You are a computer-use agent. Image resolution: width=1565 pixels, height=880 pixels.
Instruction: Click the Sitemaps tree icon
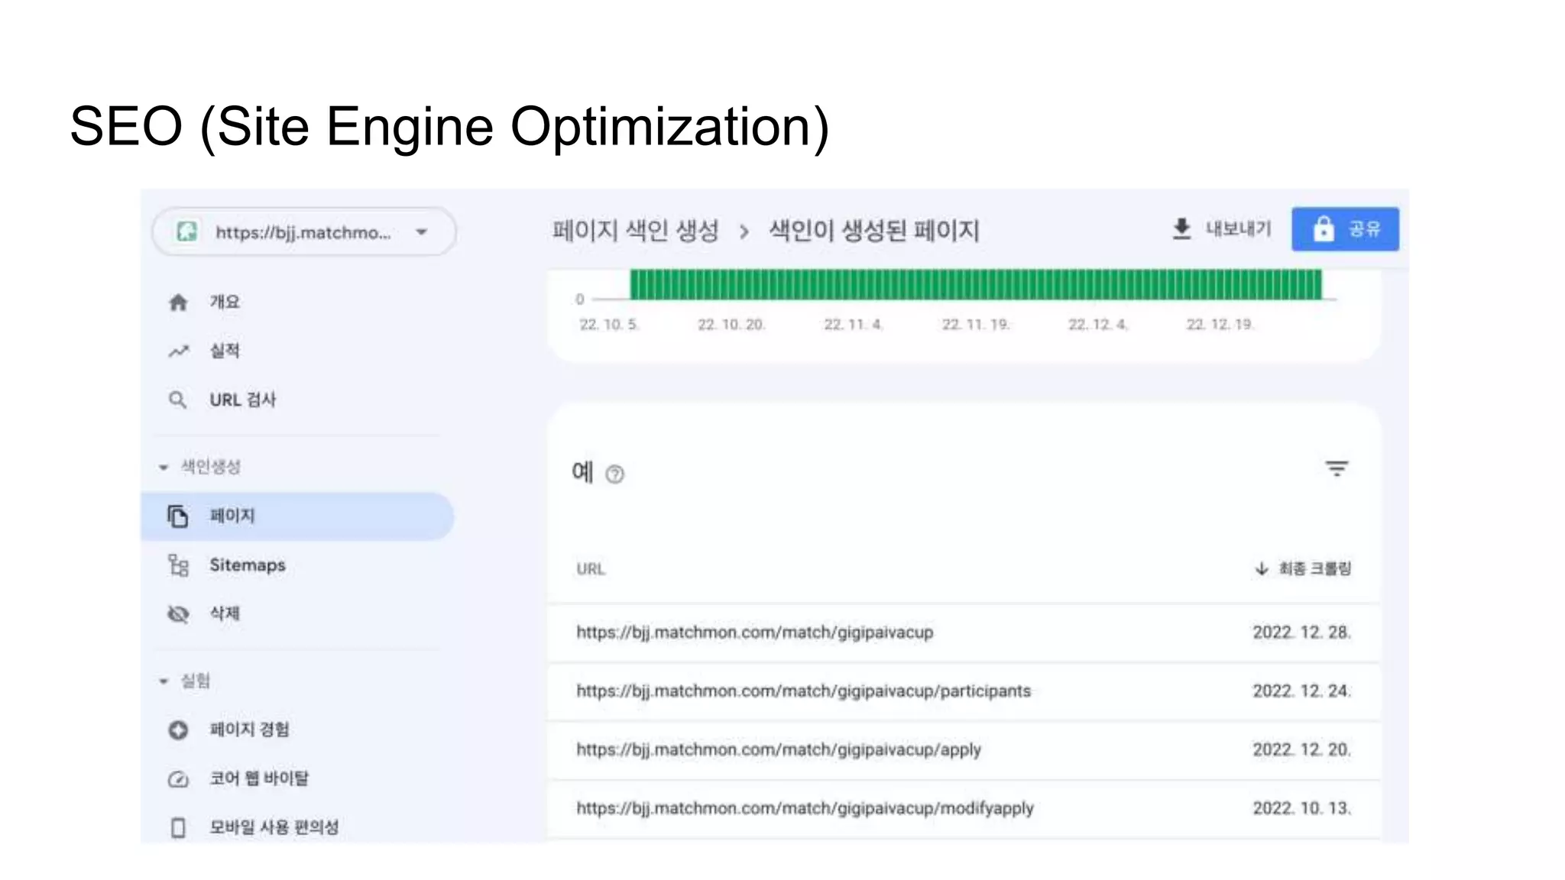pyautogui.click(x=178, y=565)
